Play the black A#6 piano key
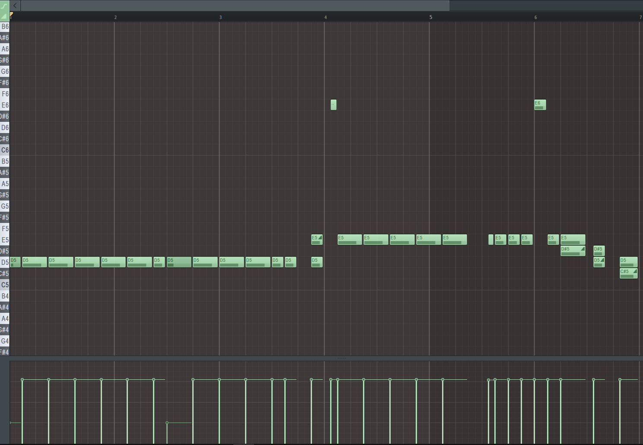 click(x=4, y=38)
